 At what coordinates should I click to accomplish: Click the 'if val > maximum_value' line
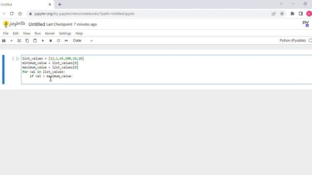[x=51, y=76]
